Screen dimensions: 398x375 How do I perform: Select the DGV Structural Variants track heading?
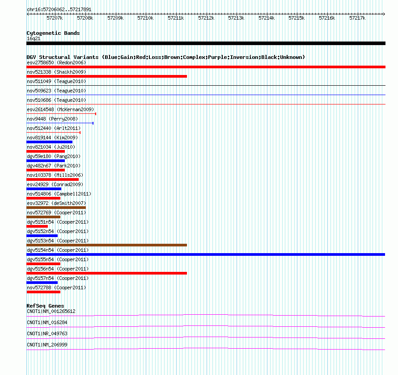click(x=166, y=57)
